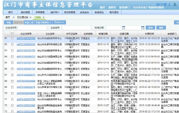Click the 批量分配接收人 button
Viewport: 179px width, 113px height.
coord(43,22)
